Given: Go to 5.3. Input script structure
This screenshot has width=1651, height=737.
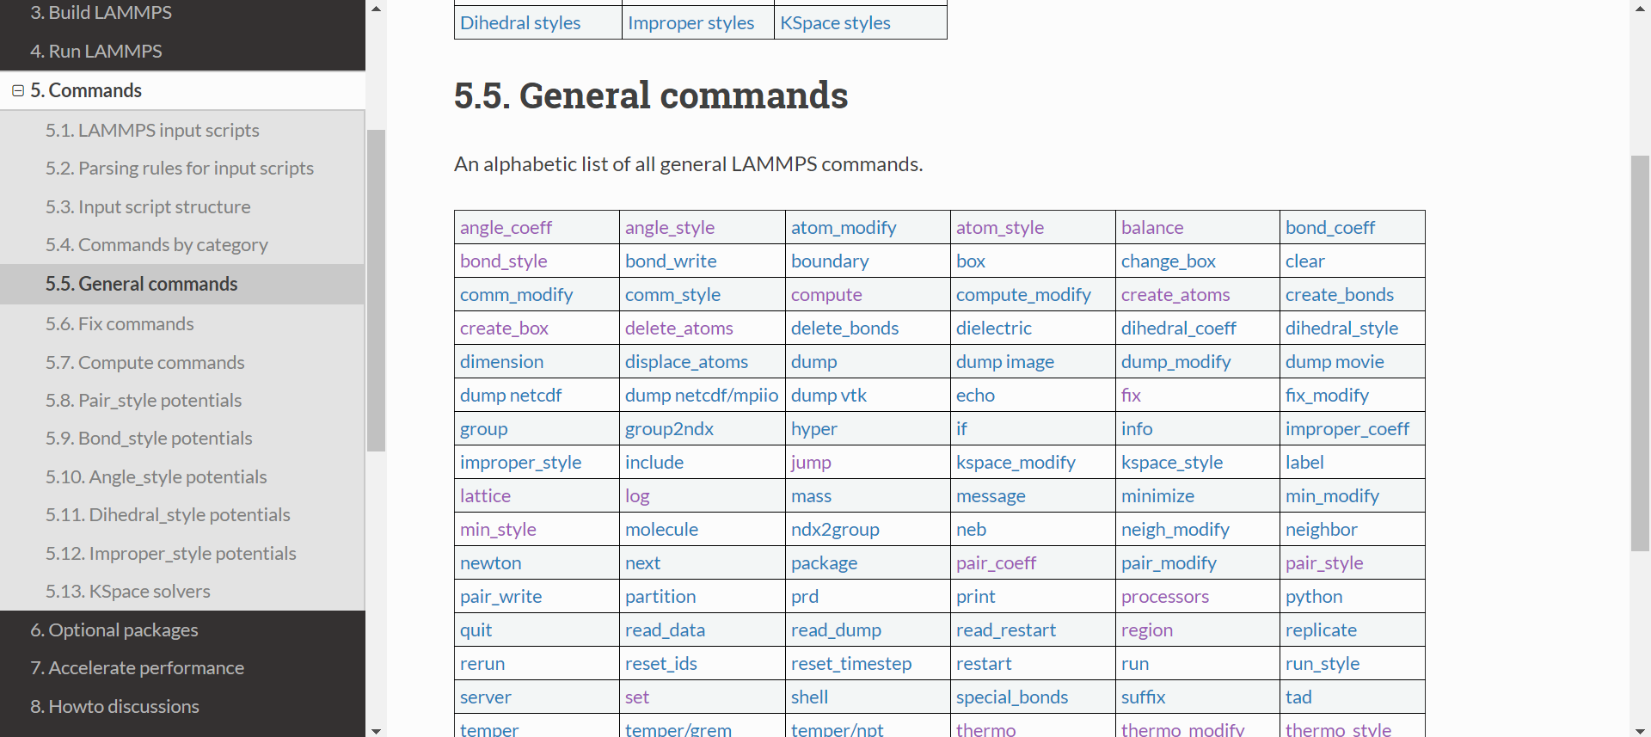Looking at the screenshot, I should click(148, 206).
